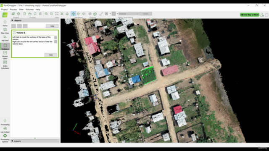Click second gray Objects toolbar button
The image size is (269, 151).
(19, 26)
